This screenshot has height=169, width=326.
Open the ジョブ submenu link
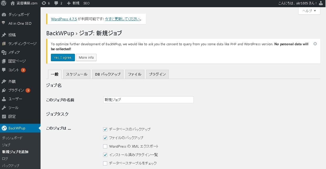click(x=6, y=145)
